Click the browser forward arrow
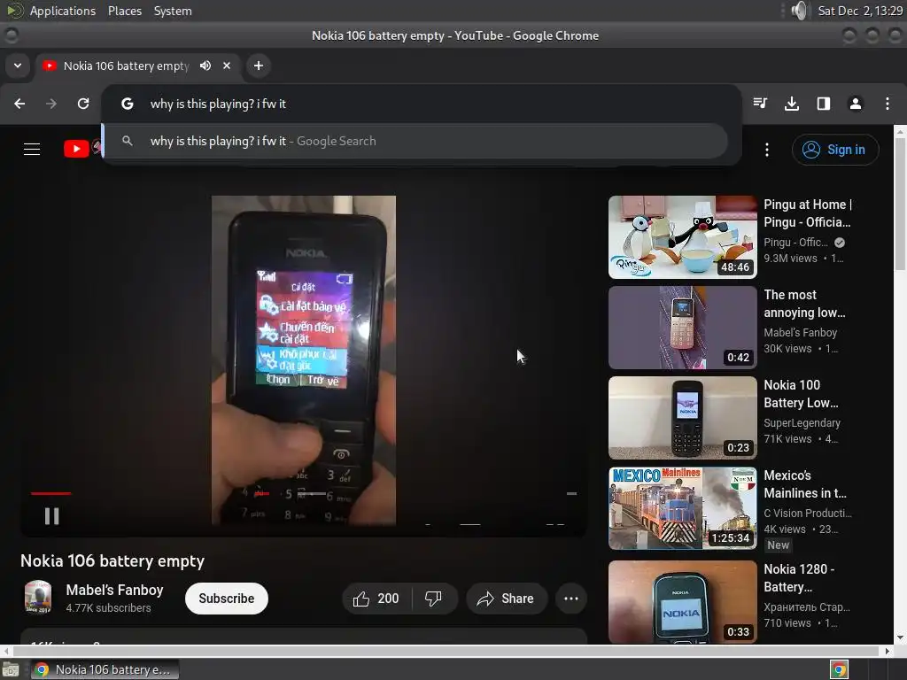Image resolution: width=907 pixels, height=680 pixels. 51,104
